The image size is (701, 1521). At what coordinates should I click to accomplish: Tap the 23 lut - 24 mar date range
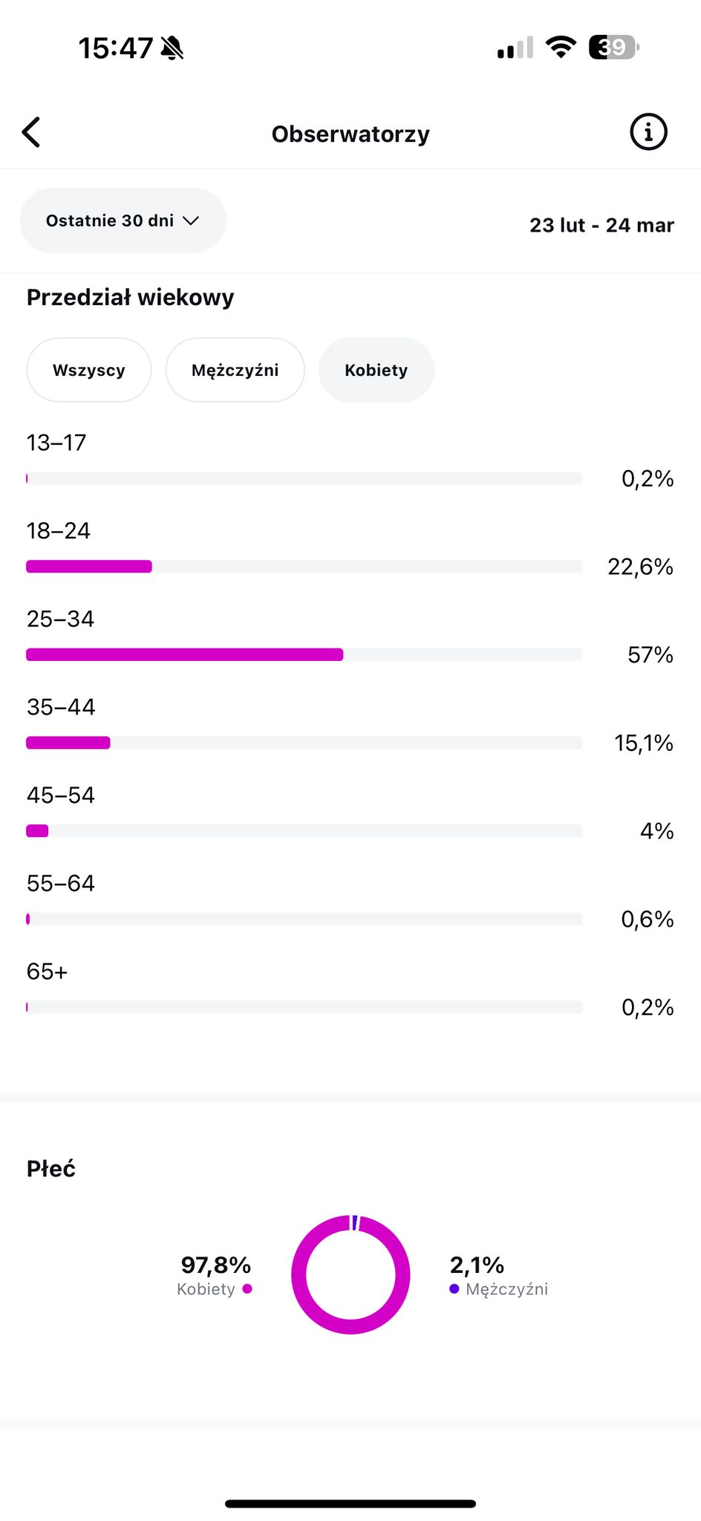point(601,225)
